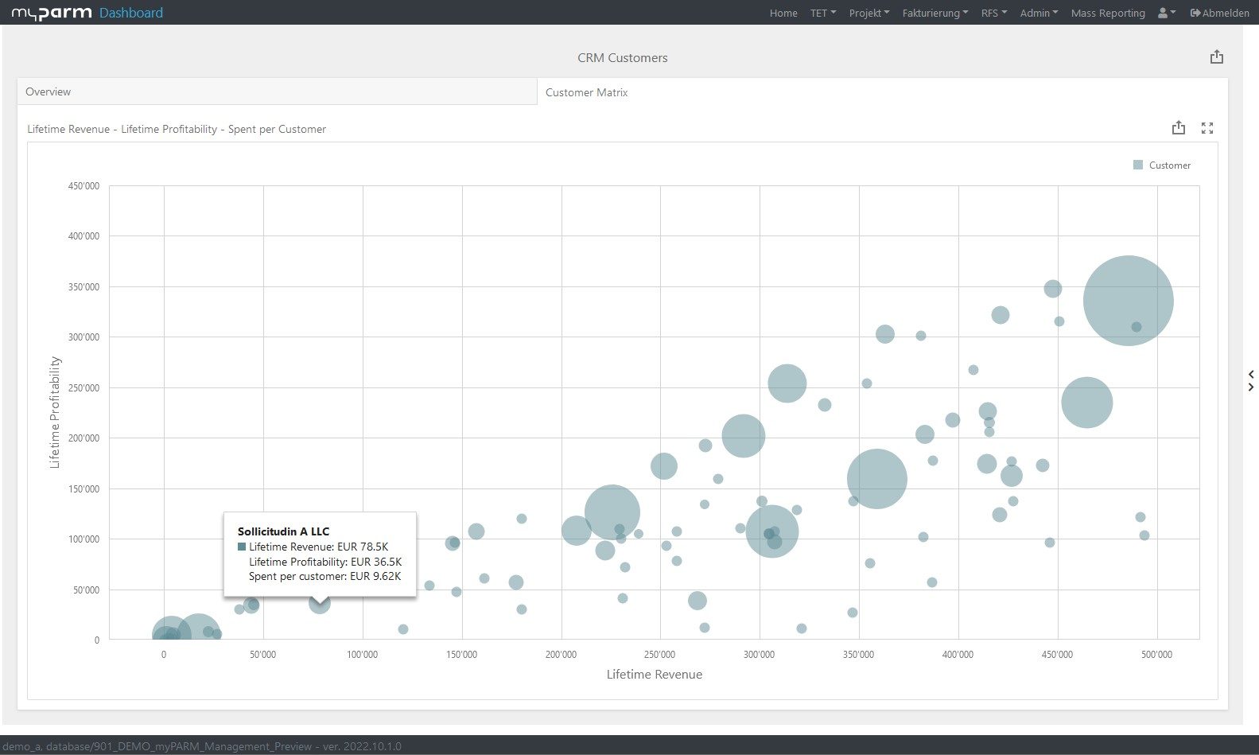1259x755 pixels.
Task: Click the Dashboard title link
Action: (x=131, y=13)
